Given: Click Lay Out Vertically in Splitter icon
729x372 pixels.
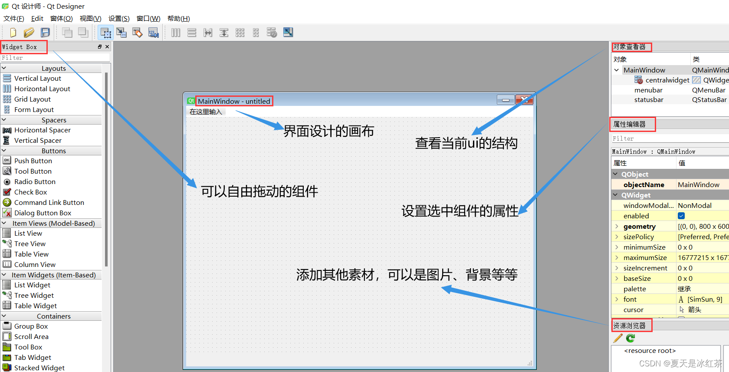Looking at the screenshot, I should pyautogui.click(x=224, y=33).
